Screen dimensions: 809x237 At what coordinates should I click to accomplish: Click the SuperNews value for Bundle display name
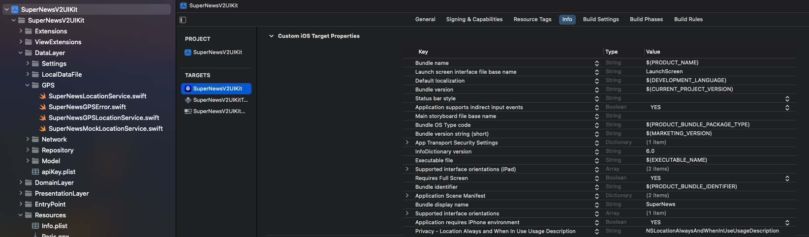660,205
